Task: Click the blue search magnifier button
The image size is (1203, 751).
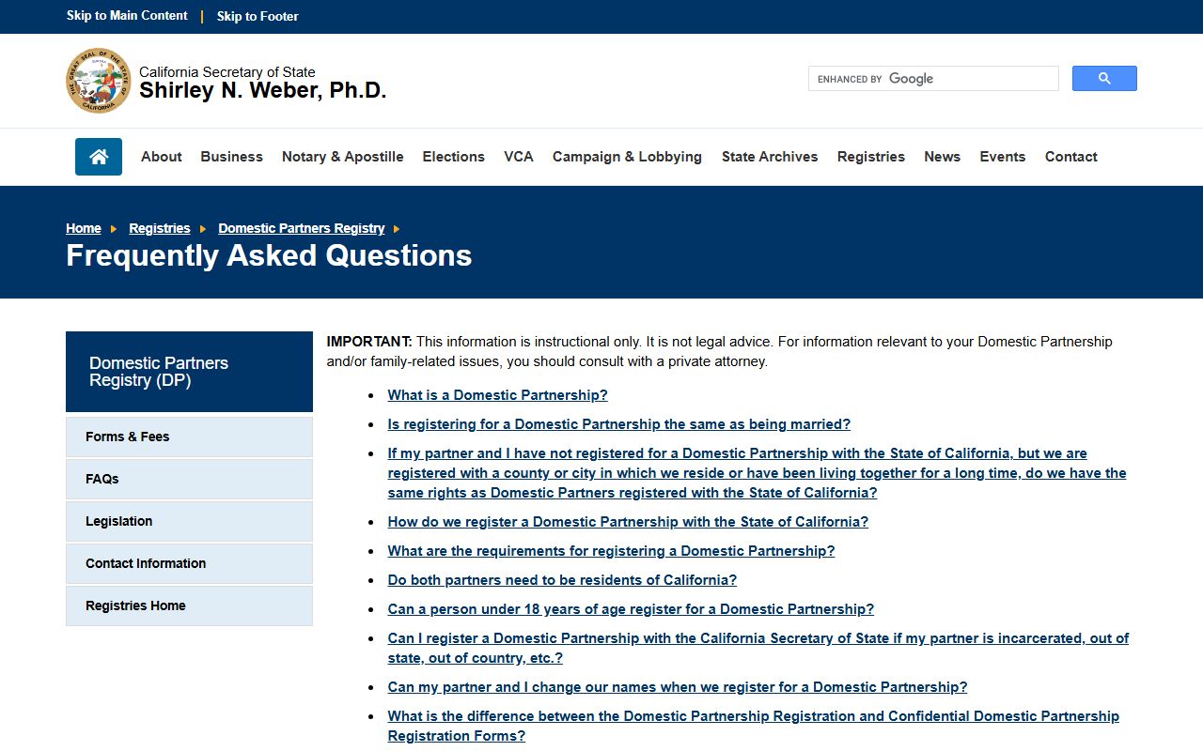Action: [1104, 79]
